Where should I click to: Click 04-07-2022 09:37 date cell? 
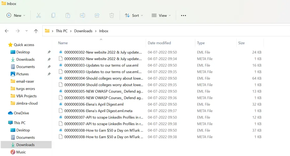[162, 111]
